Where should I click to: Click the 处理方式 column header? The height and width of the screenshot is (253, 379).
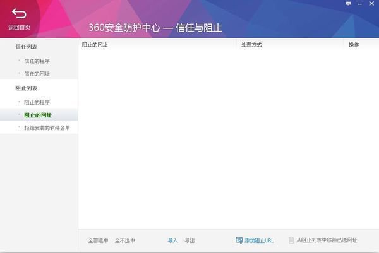click(x=251, y=45)
